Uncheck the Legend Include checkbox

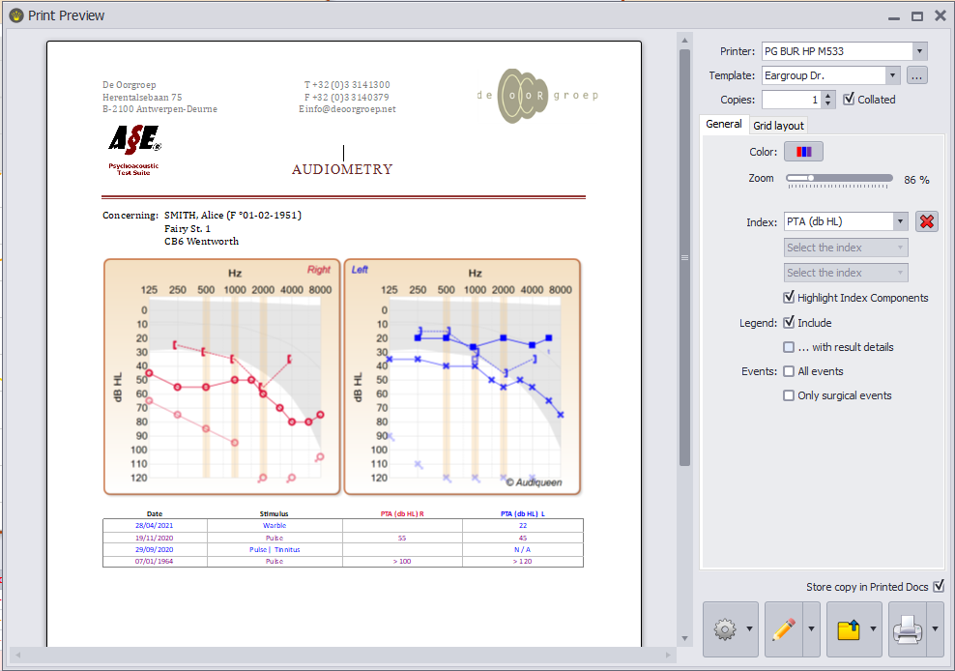[x=789, y=322]
